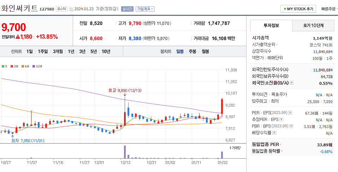The width and height of the screenshot is (338, 172).
Task: Click the 11,936 price axis label
Action: (231, 70)
